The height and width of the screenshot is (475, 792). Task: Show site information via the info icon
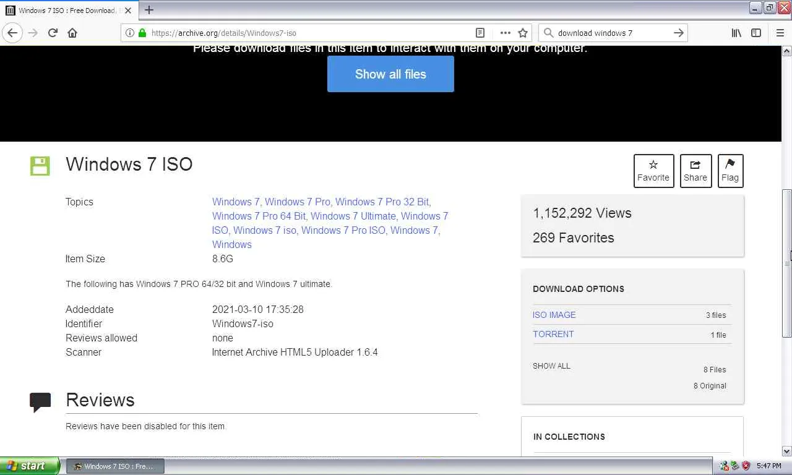pos(129,33)
